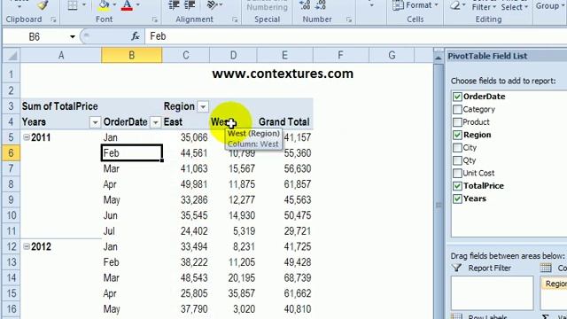
Task: Enable the Product field checkbox
Action: point(457,122)
